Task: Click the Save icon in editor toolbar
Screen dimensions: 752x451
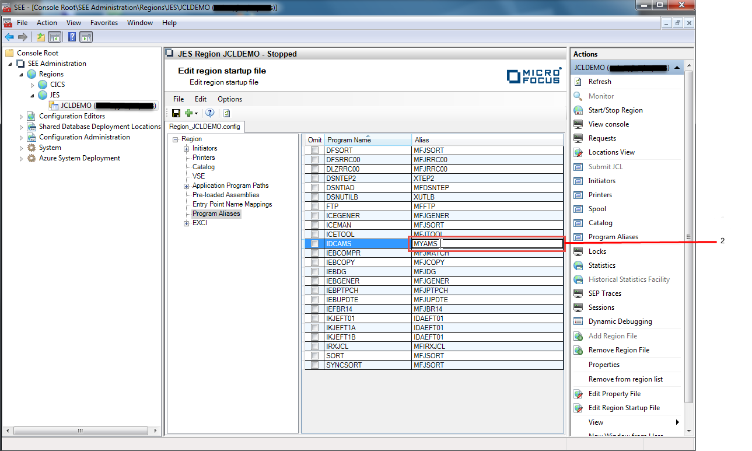Action: tap(176, 113)
